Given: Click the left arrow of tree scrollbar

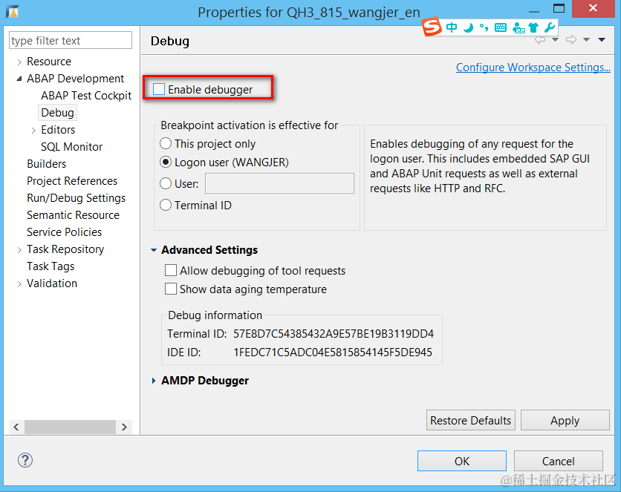Looking at the screenshot, I should click(x=16, y=427).
